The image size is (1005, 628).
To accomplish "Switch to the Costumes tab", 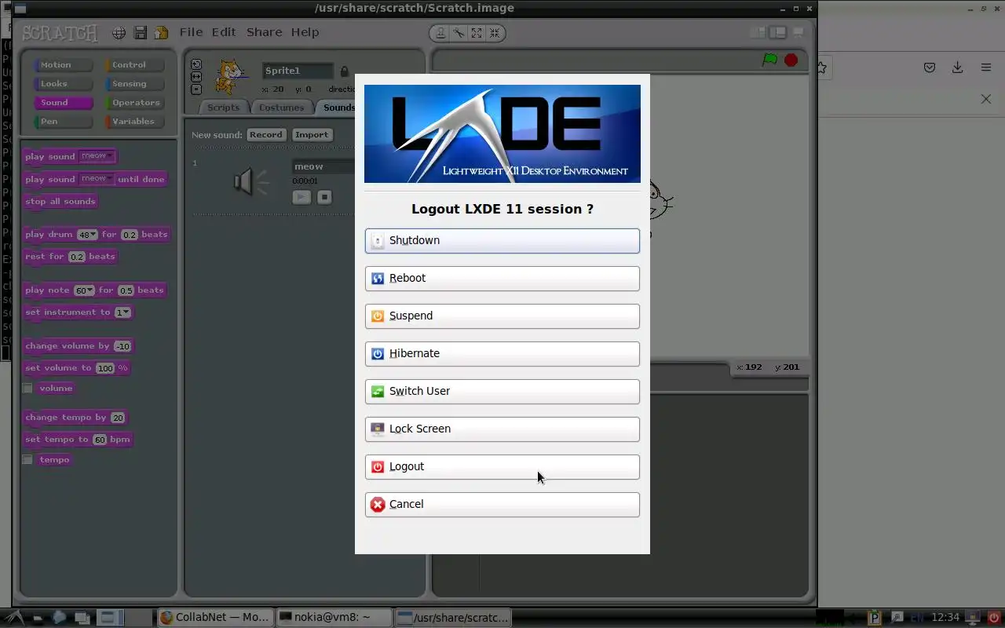I will click(x=281, y=108).
